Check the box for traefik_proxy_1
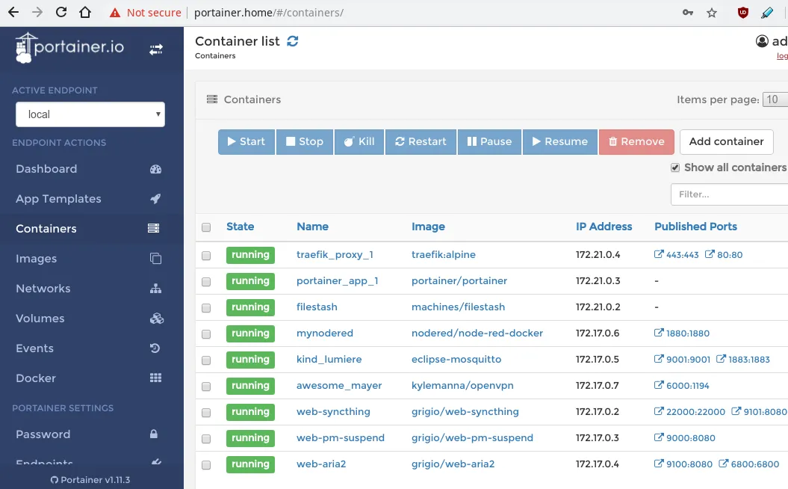 206,256
